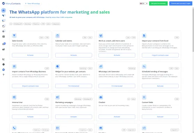This screenshot has width=194, height=133.
Task: Click the email envelope card icon
Action: (x=101, y=128)
